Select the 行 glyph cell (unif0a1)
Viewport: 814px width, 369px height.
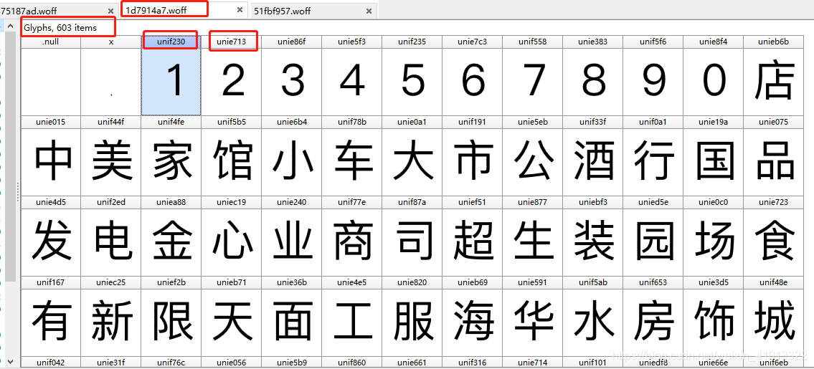coord(653,155)
